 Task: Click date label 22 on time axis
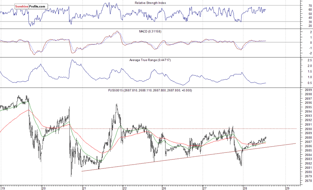[124, 188]
